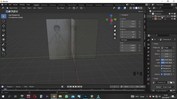The image size is (177, 99).
Task: Open the Global orientation dropdown
Action: (62, 8)
